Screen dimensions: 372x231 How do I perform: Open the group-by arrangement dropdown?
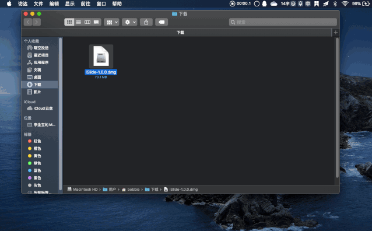coord(111,22)
